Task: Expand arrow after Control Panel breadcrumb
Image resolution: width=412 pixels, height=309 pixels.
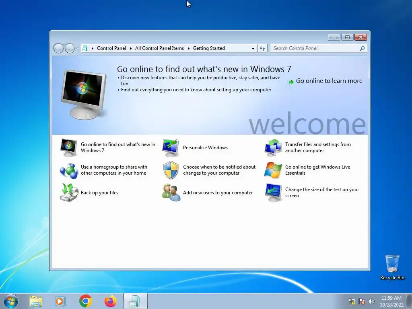Action: click(x=131, y=48)
